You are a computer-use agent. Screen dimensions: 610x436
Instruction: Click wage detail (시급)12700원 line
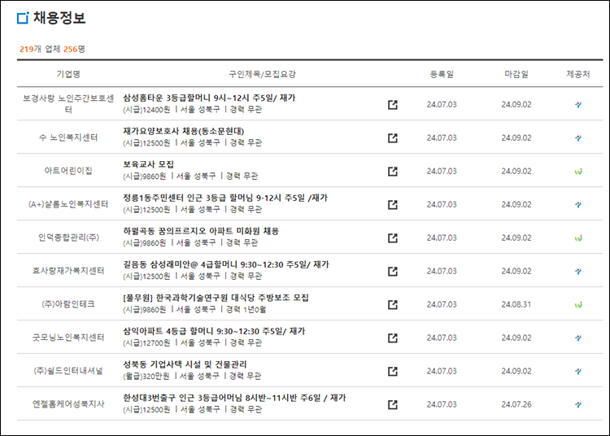[x=193, y=343]
